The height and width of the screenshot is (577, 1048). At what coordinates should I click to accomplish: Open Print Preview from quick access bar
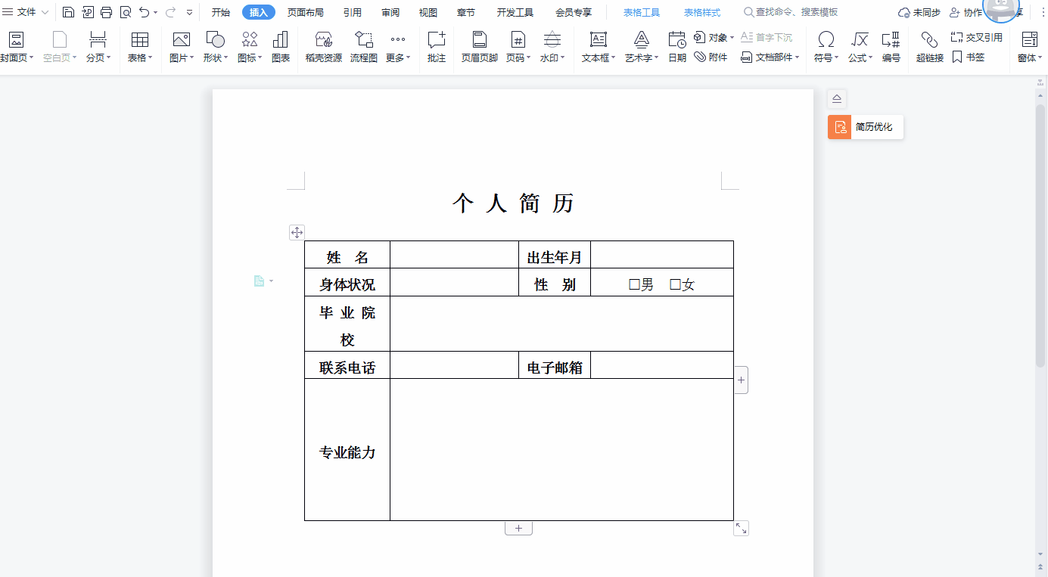pyautogui.click(x=126, y=12)
